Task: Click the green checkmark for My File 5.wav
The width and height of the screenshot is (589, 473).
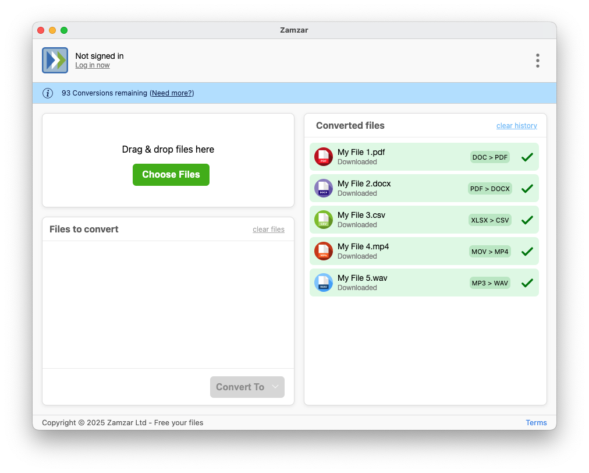Action: [x=527, y=283]
